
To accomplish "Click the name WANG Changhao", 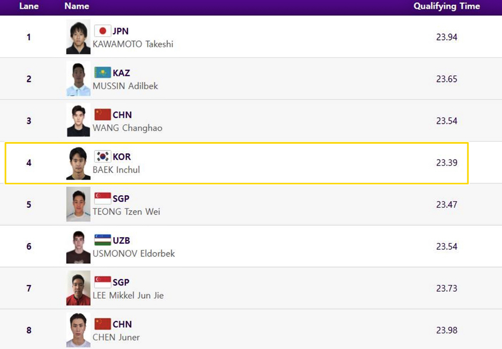I will (128, 128).
